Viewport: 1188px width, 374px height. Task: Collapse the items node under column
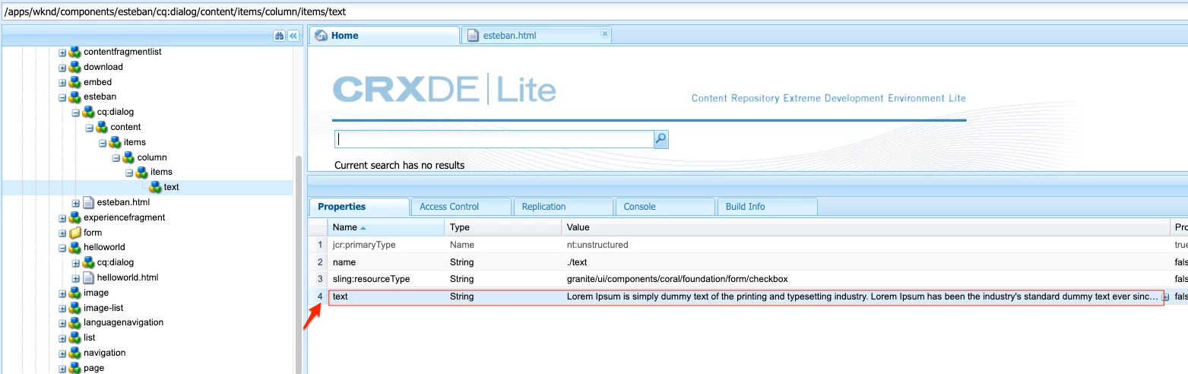130,173
